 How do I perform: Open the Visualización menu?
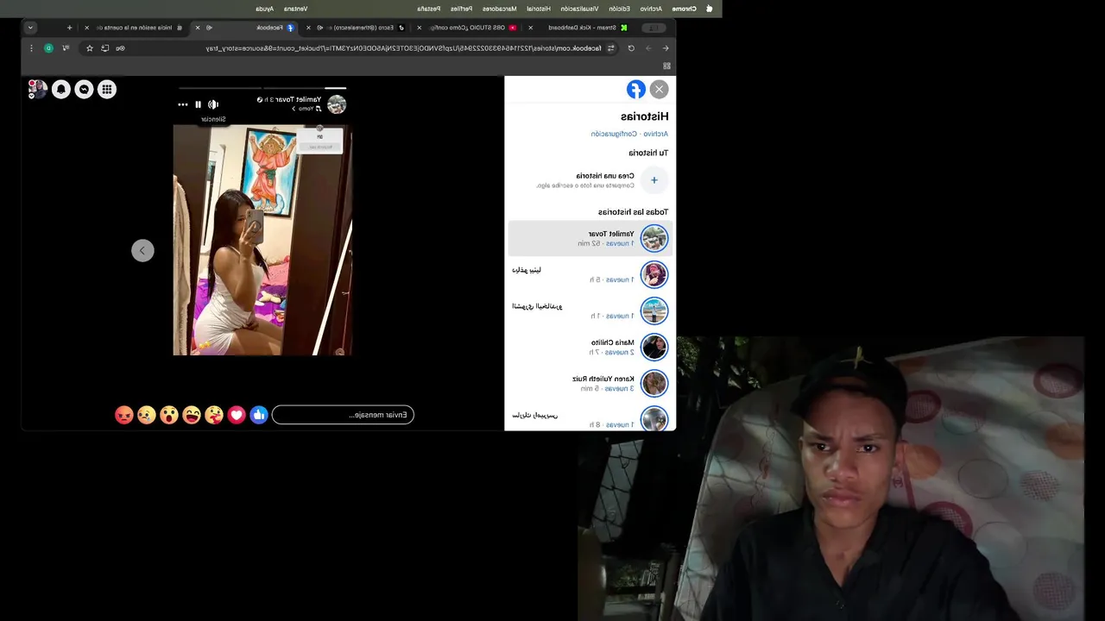point(578,9)
